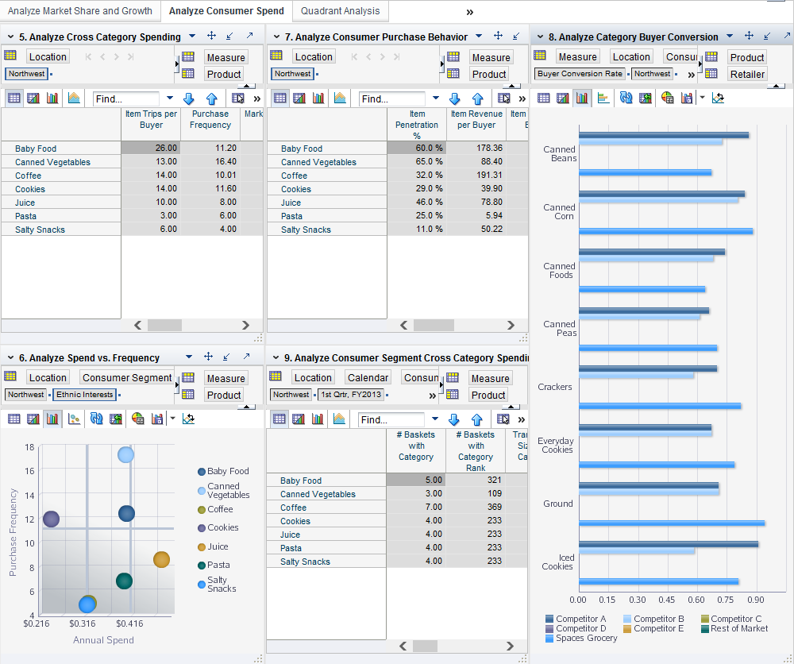This screenshot has height=664, width=794.
Task: Open panel 7 title dropdown menu
Action: pos(479,36)
